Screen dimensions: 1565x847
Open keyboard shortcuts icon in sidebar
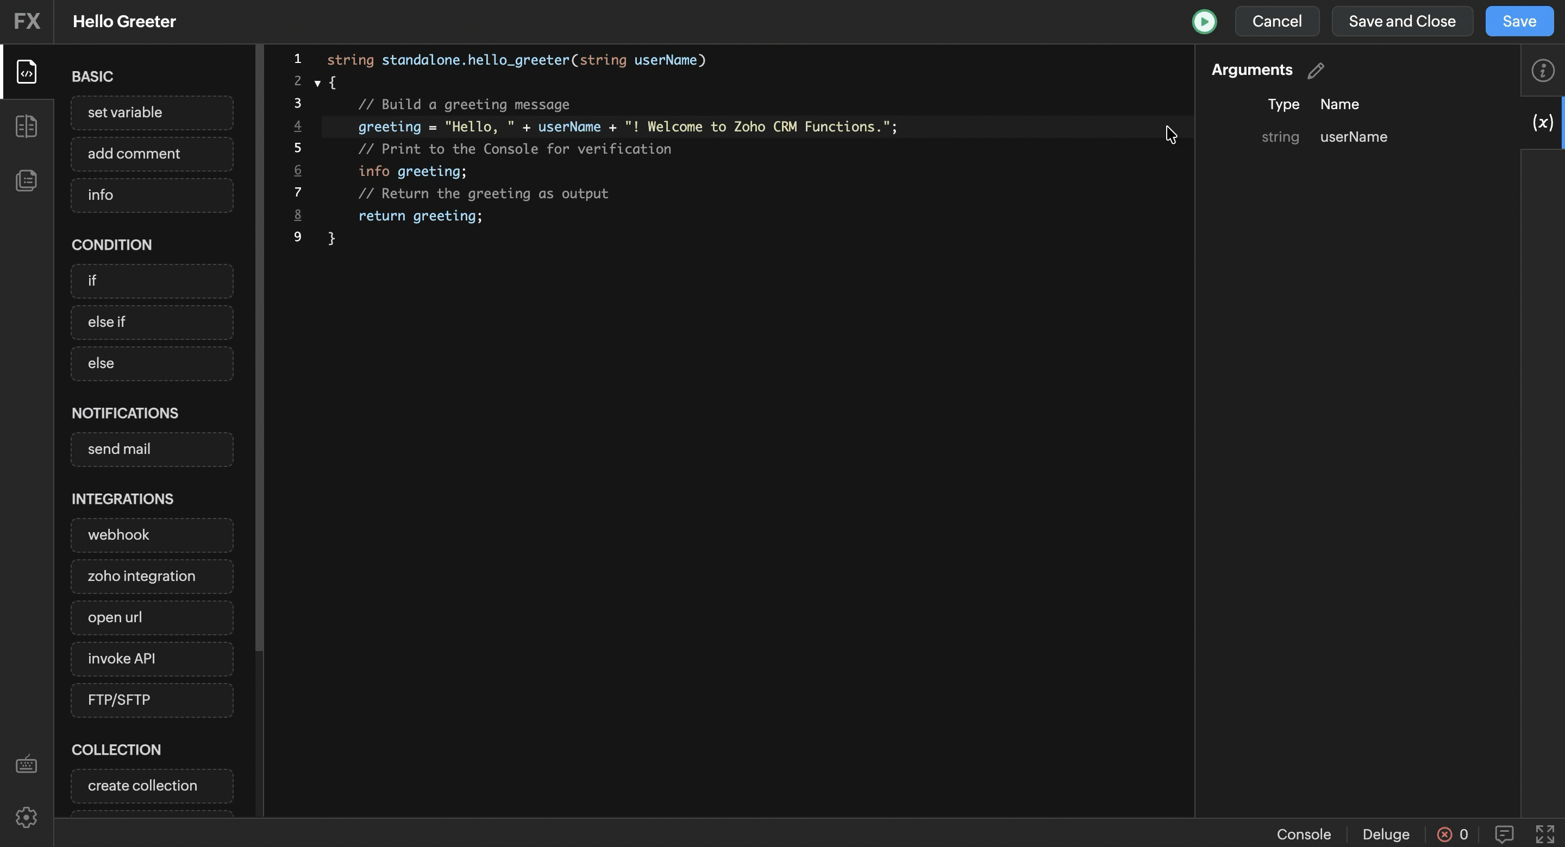point(26,764)
